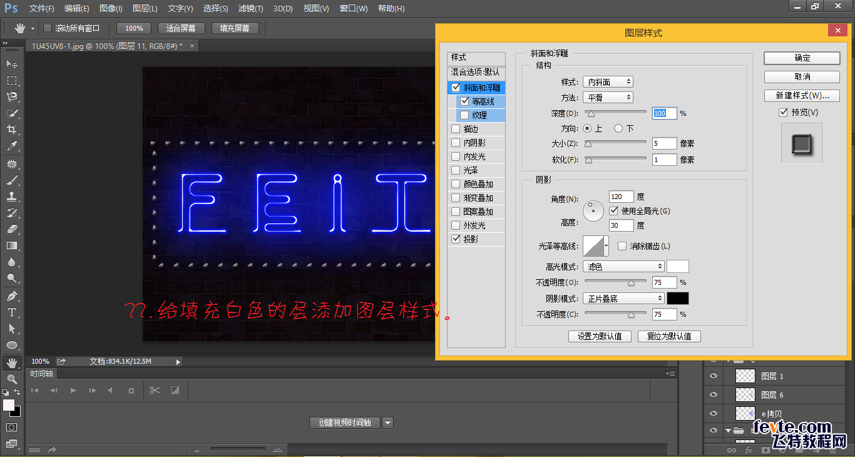Enable the 描边 stroke layer style checkbox

point(456,128)
